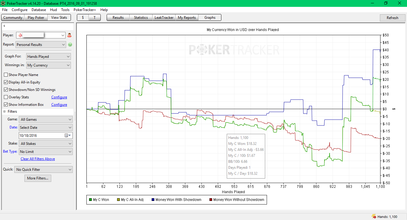Screen dimensions: 407x220
Task: Enable the Overlay Stats checkbox
Action: 6,97
